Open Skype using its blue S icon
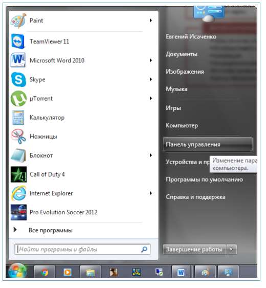Viewport: 266px width, 288px height. tap(18, 79)
